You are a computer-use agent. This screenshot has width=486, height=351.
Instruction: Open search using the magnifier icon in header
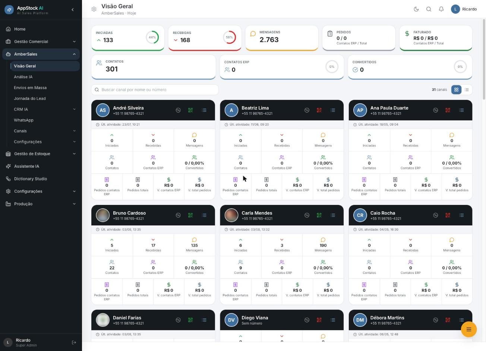click(429, 9)
